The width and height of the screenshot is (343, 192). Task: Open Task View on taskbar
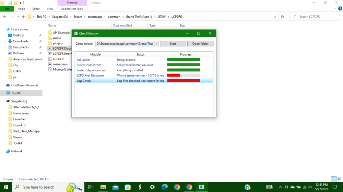[90, 187]
